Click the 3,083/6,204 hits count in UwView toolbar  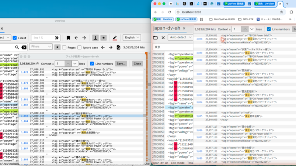(x=134, y=47)
